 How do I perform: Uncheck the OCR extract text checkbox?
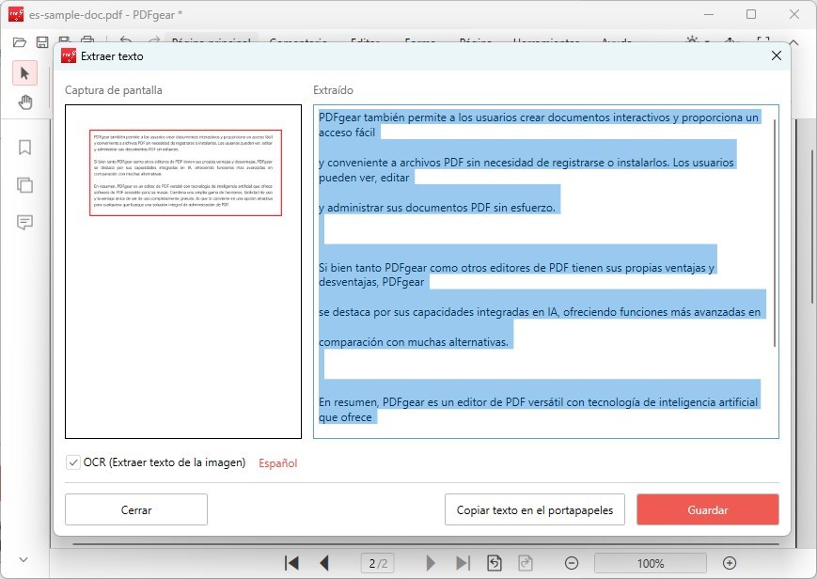click(73, 462)
